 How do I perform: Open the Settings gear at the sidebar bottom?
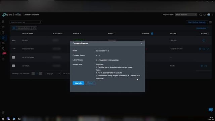[x=3, y=113]
